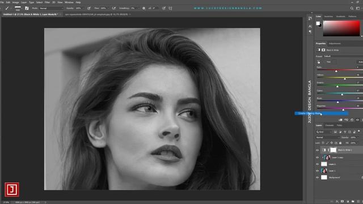Click the Blues slider handle
This screenshot has width=363, height=204.
click(338, 102)
